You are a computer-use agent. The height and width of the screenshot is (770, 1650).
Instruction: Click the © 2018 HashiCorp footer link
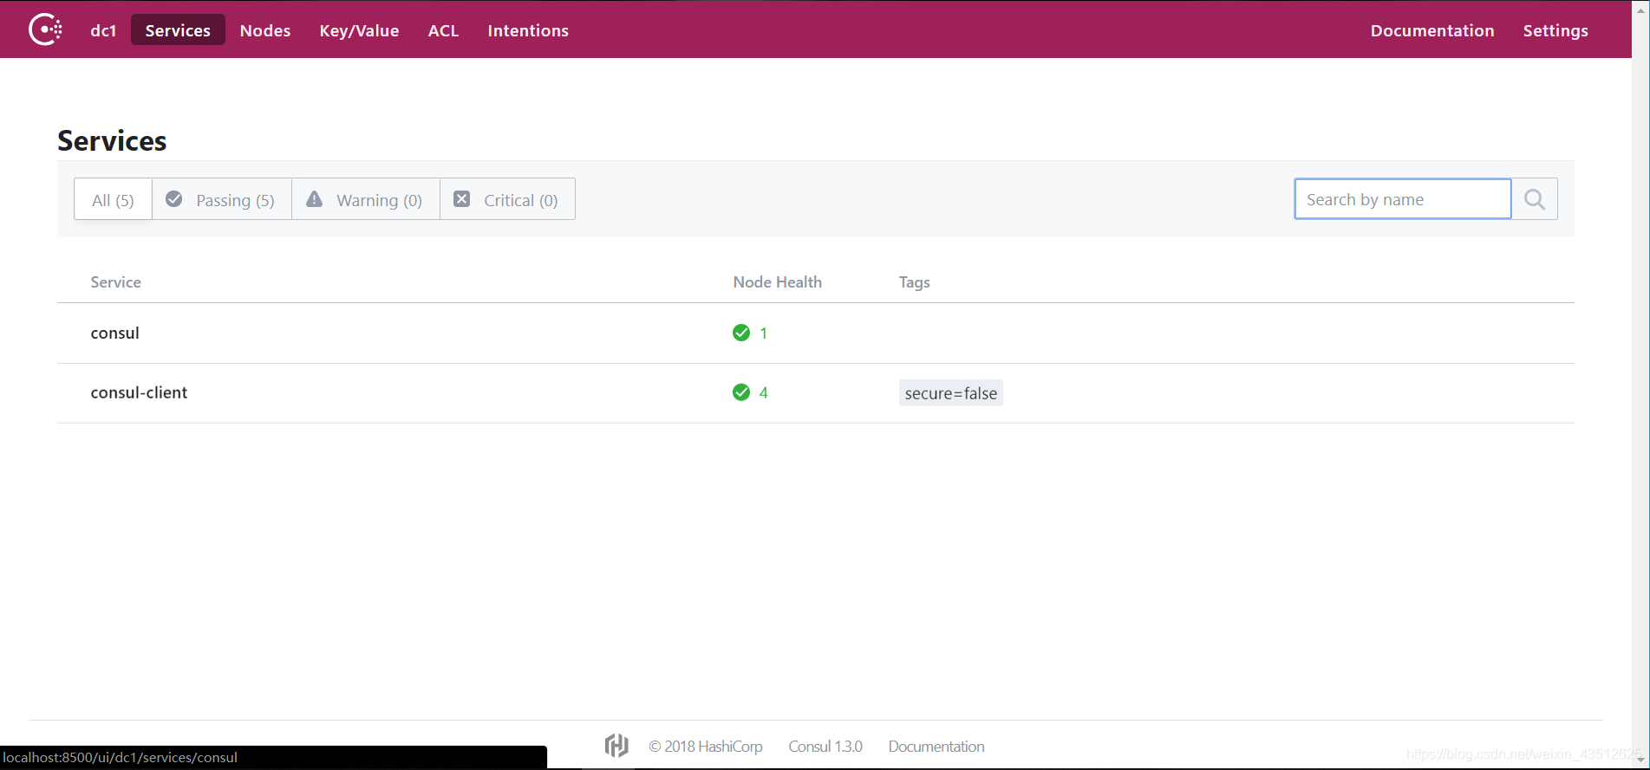[706, 747]
